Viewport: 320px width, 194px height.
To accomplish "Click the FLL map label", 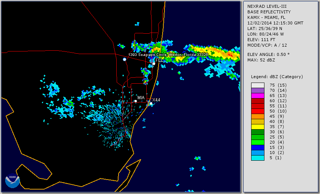I will click(159, 60).
